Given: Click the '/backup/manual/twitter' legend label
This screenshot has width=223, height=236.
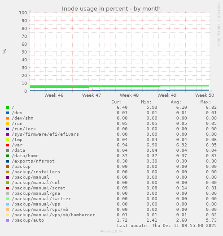Looking at the screenshot, I should 41,199.
